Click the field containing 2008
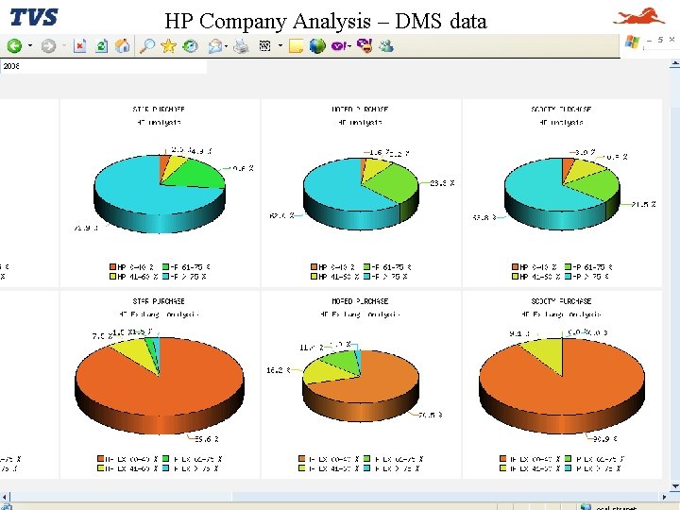Image resolution: width=680 pixels, height=510 pixels. [103, 66]
